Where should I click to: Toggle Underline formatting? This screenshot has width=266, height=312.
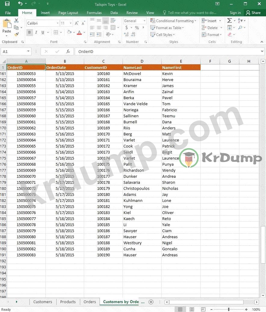(x=43, y=32)
